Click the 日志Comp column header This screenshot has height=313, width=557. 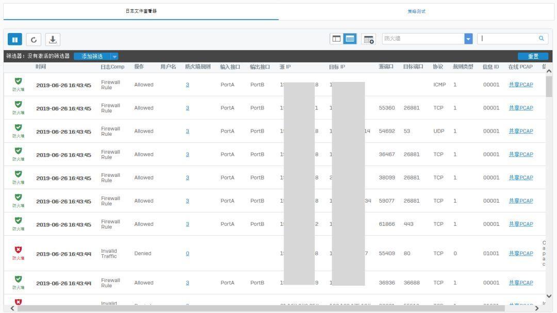pyautogui.click(x=112, y=67)
